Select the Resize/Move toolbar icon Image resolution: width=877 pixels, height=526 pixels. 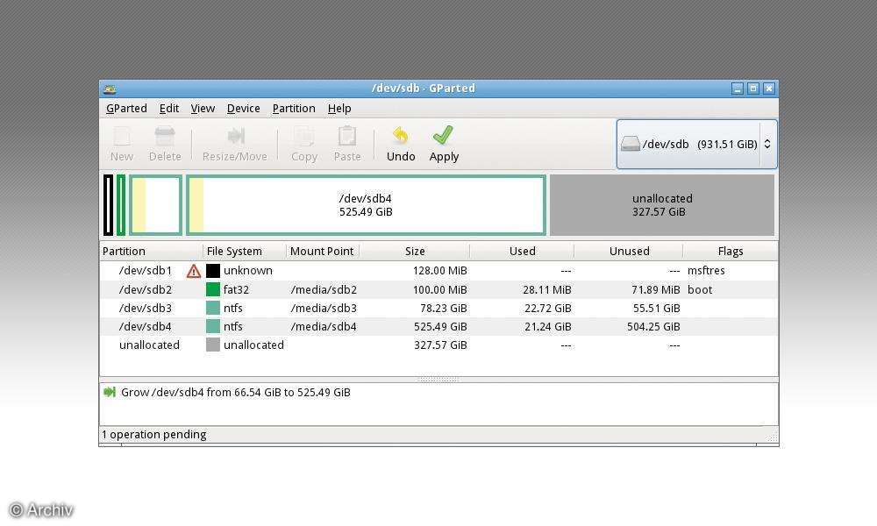pos(234,143)
